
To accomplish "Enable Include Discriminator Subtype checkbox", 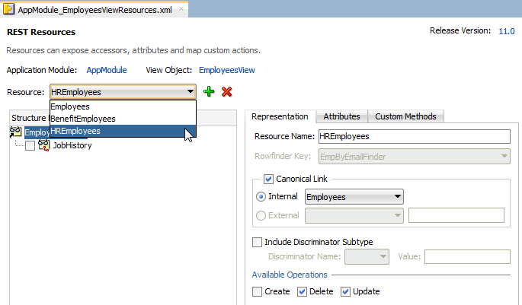I will 257,242.
